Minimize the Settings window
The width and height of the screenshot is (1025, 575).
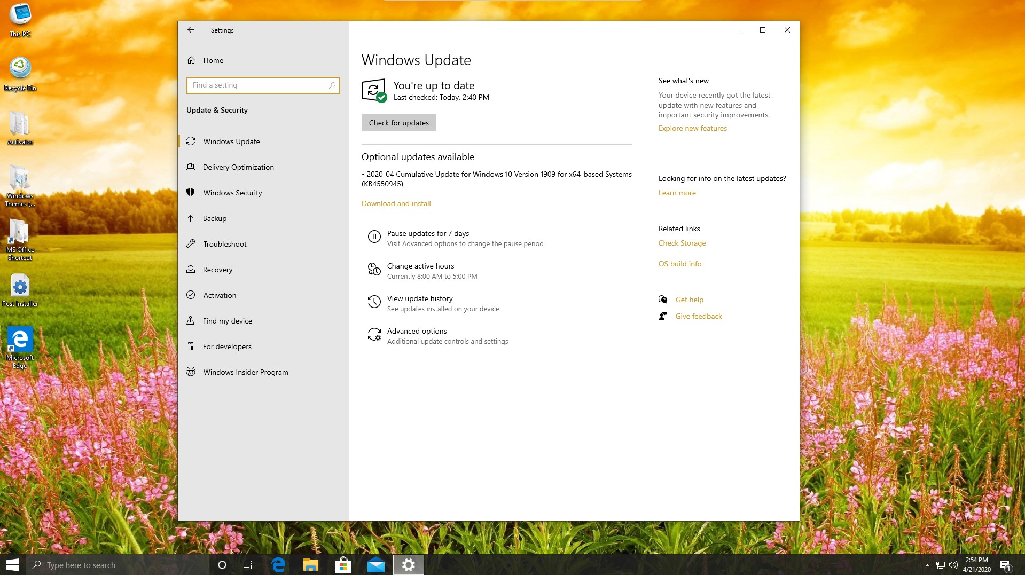click(x=738, y=30)
